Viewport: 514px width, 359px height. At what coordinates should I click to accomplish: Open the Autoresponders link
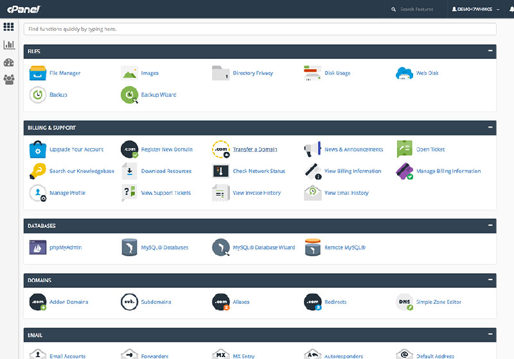[344, 356]
